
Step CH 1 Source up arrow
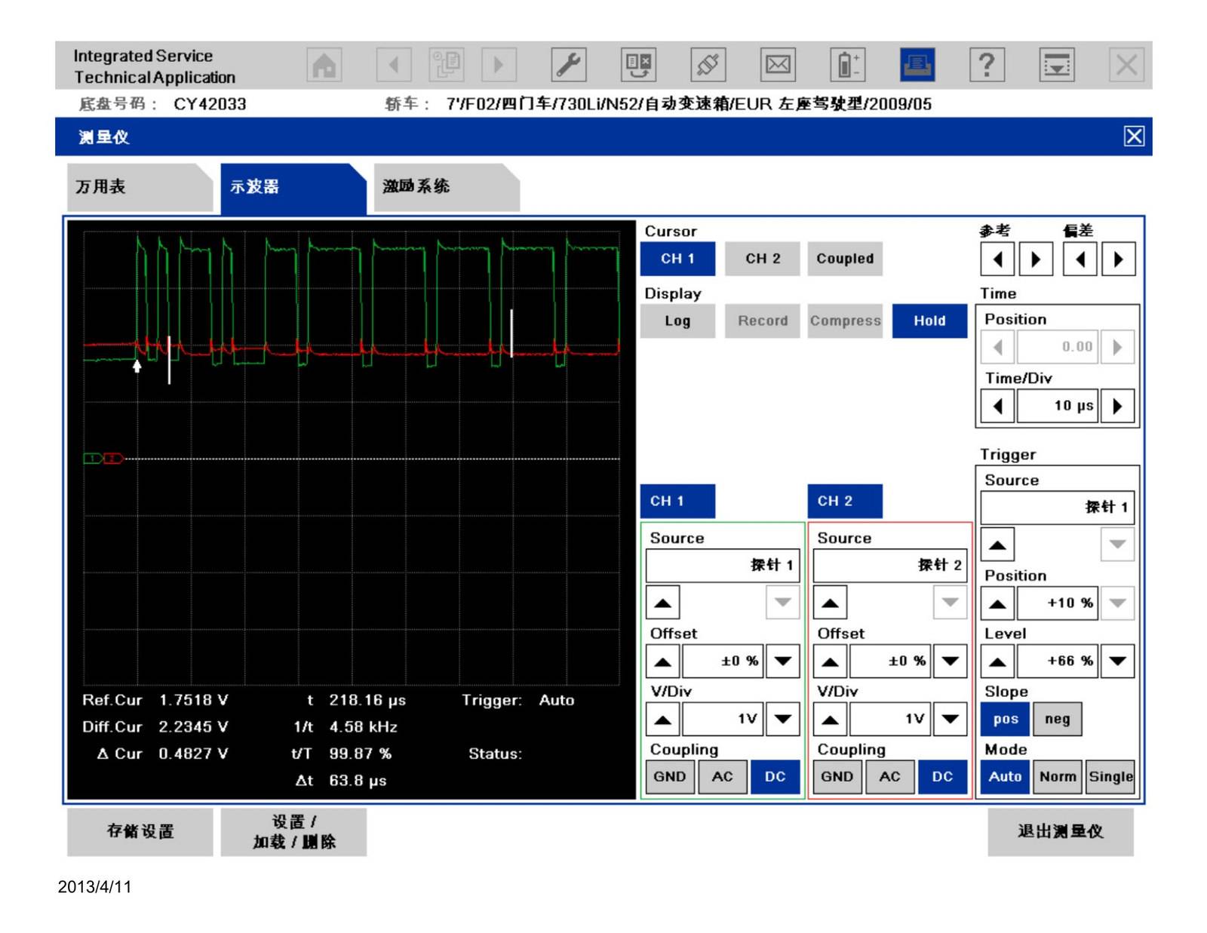(x=663, y=603)
